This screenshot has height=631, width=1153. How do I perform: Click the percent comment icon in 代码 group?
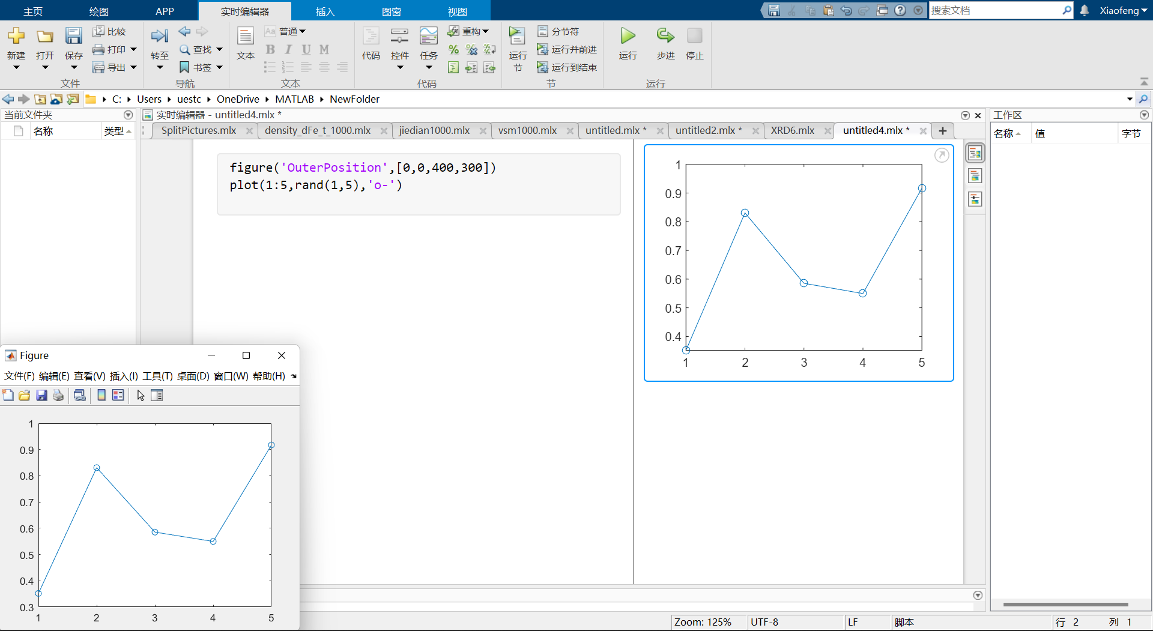point(453,49)
